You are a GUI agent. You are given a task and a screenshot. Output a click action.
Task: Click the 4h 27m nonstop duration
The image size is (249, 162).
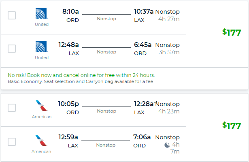pyautogui.click(x=169, y=19)
